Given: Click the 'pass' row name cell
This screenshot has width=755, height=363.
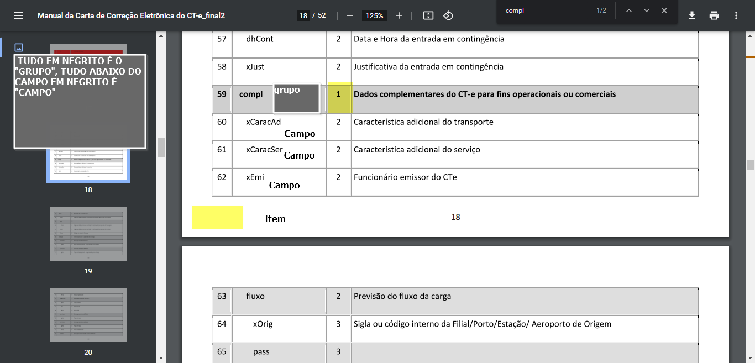Looking at the screenshot, I should [x=279, y=353].
